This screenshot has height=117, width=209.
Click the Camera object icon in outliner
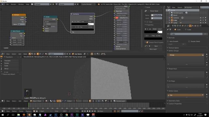click(x=172, y=18)
